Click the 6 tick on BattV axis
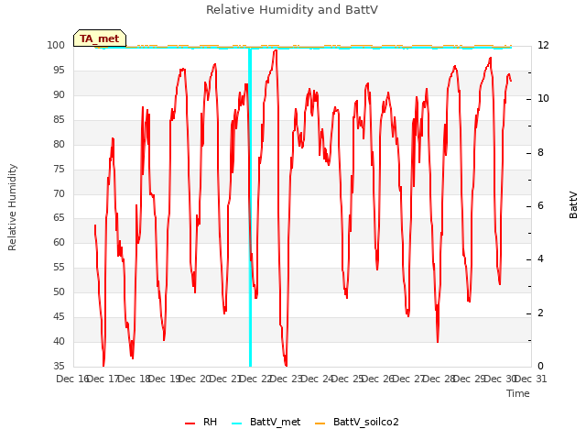The width and height of the screenshot is (586, 440). (x=540, y=205)
